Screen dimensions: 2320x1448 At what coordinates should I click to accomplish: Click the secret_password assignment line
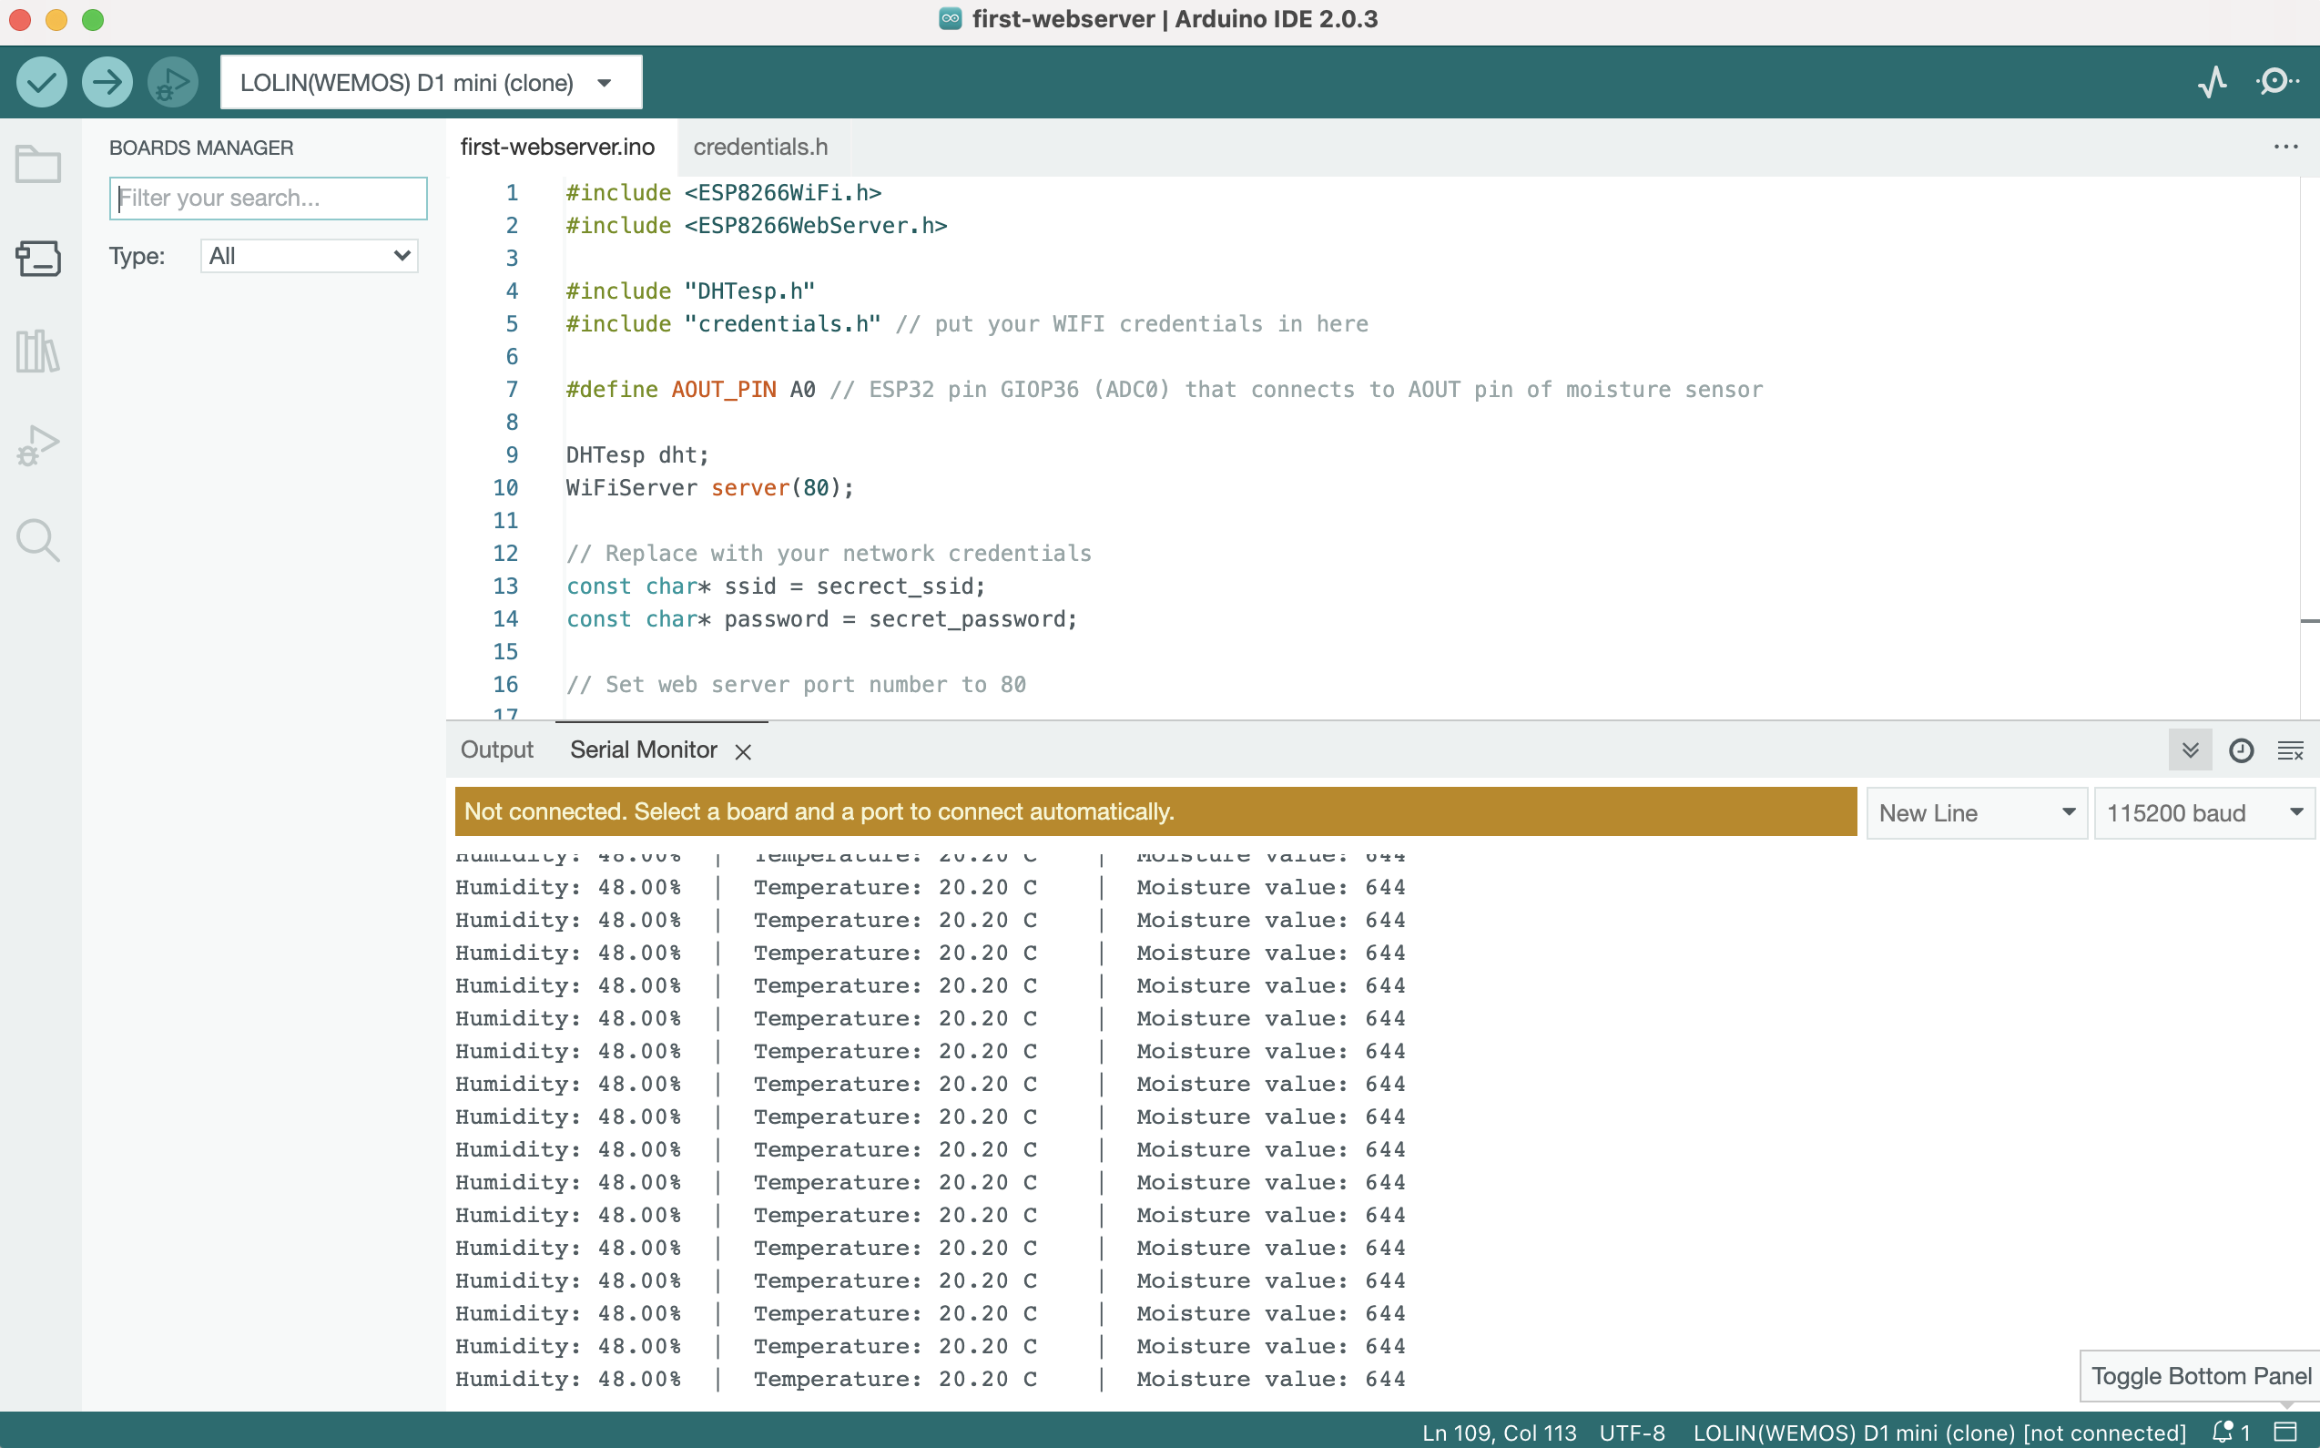click(821, 618)
